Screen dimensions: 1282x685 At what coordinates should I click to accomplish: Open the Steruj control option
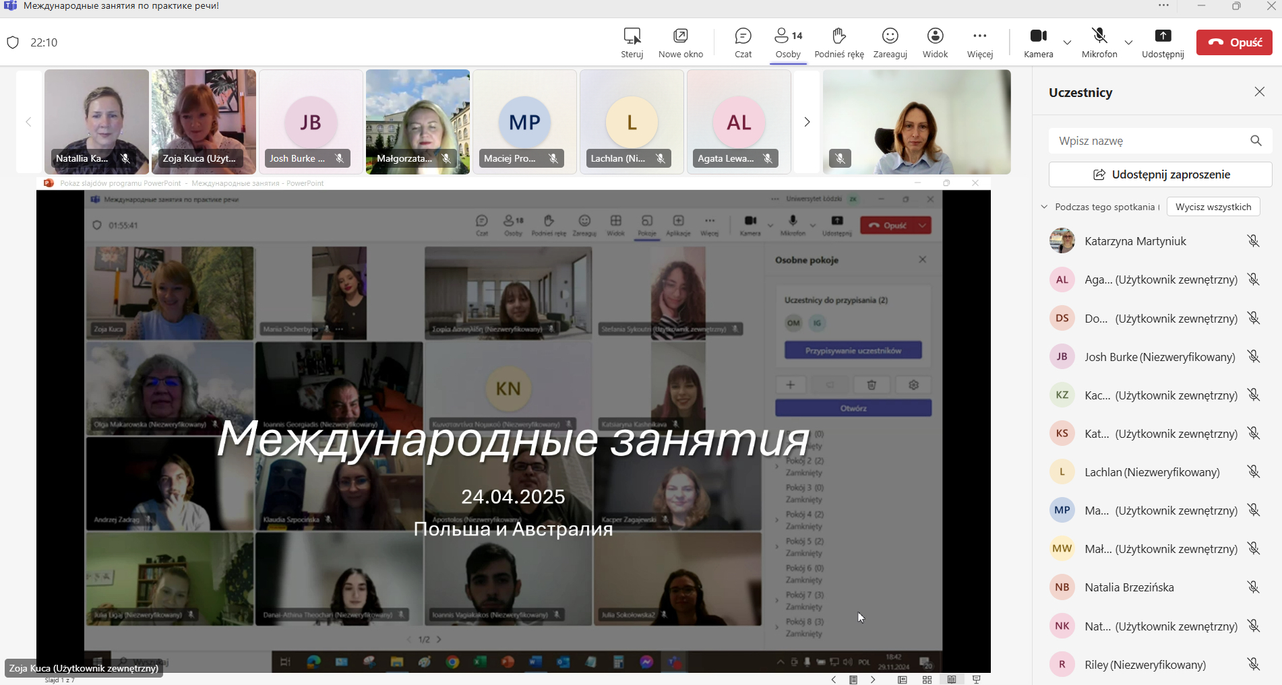(632, 42)
